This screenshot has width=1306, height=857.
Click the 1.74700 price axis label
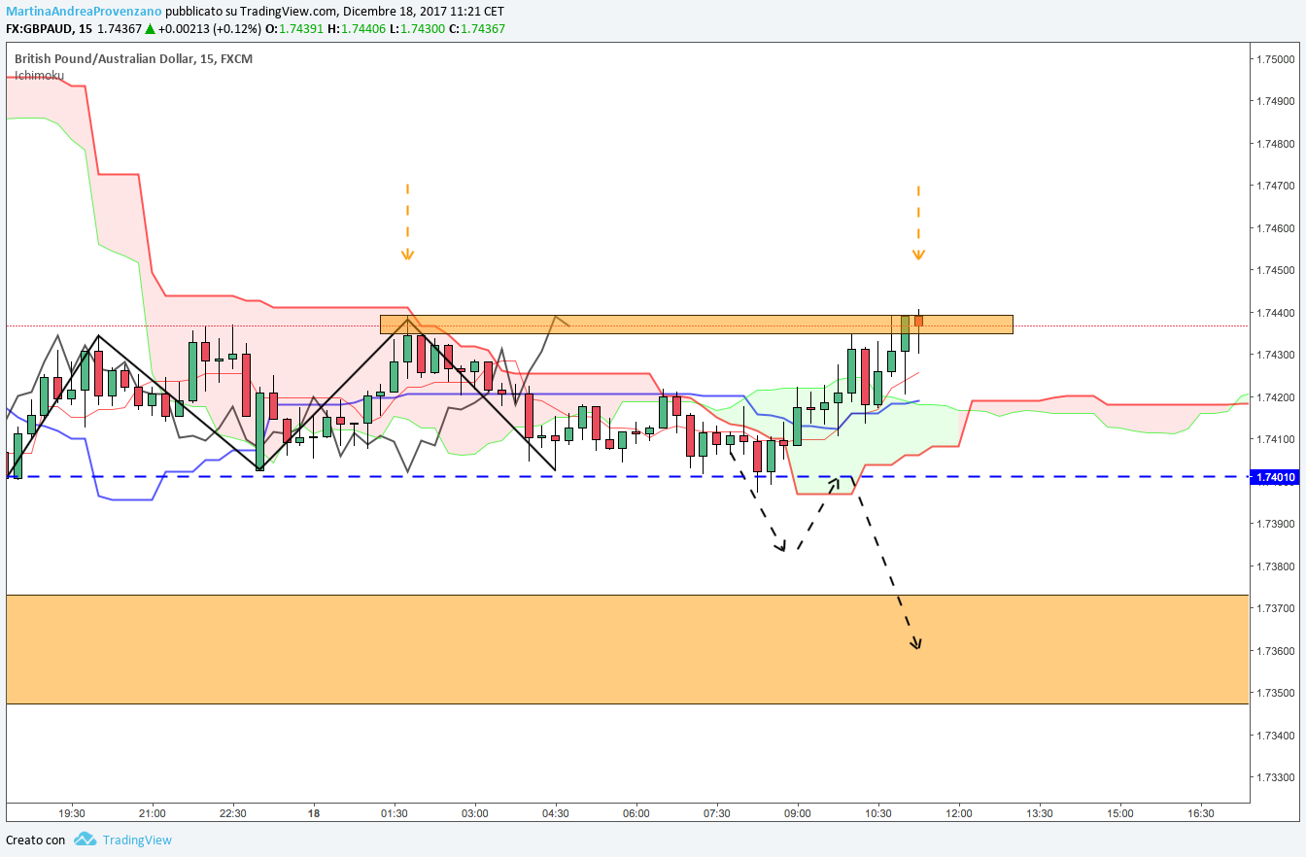tap(1277, 186)
